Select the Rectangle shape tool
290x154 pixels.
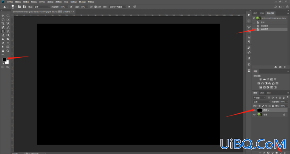8,47
